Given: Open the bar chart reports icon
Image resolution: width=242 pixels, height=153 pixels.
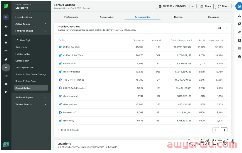Looking at the screenshot, I should click(6, 76).
